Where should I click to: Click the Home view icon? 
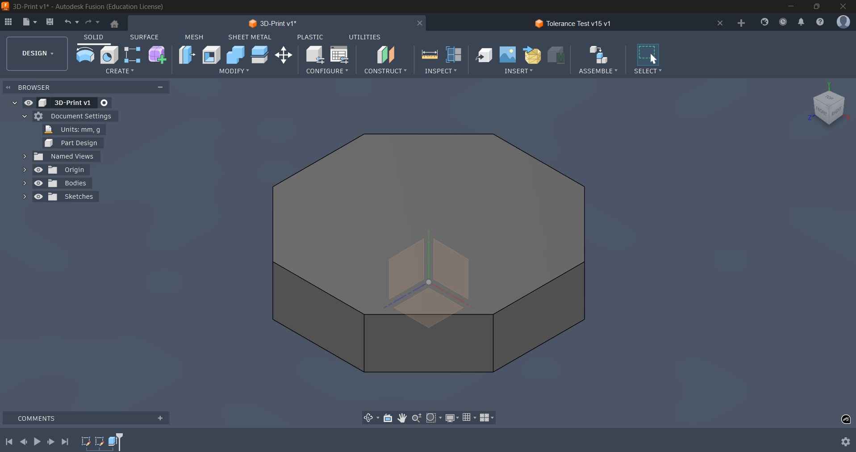115,24
